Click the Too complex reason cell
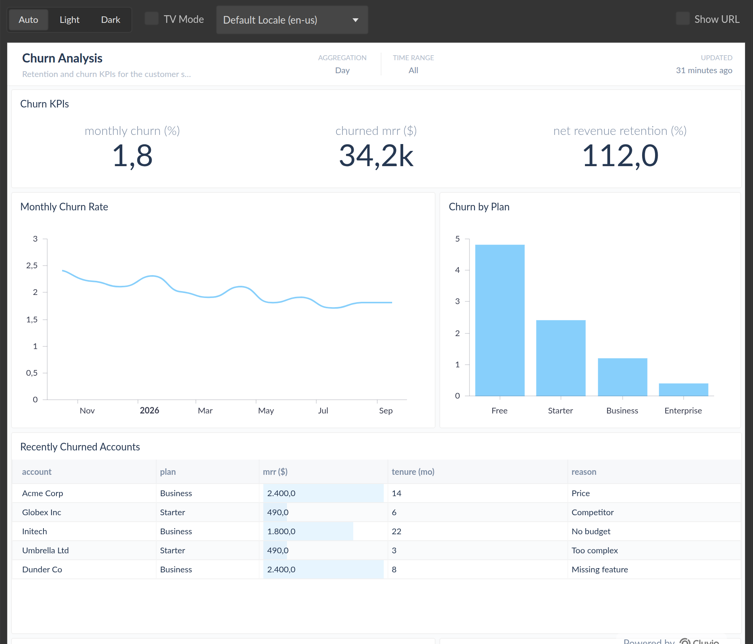The image size is (753, 644). coord(654,550)
